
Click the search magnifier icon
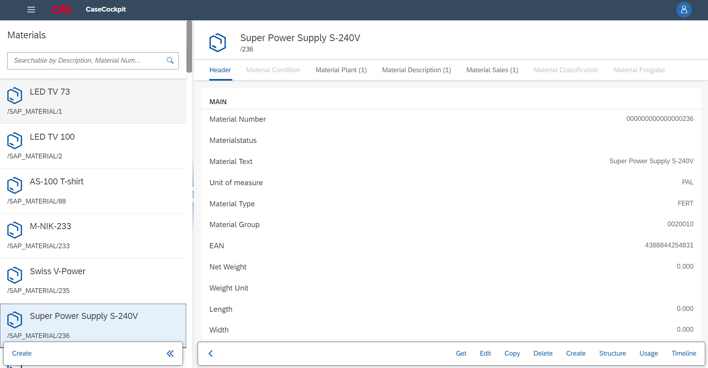[170, 61]
